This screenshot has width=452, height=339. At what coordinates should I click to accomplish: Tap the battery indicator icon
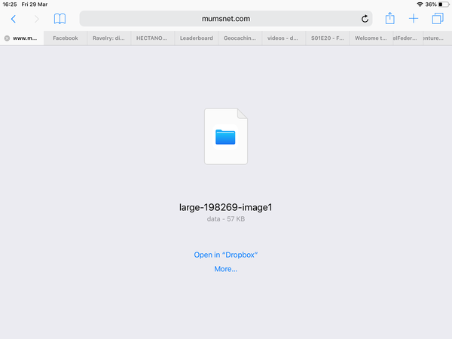tap(444, 5)
